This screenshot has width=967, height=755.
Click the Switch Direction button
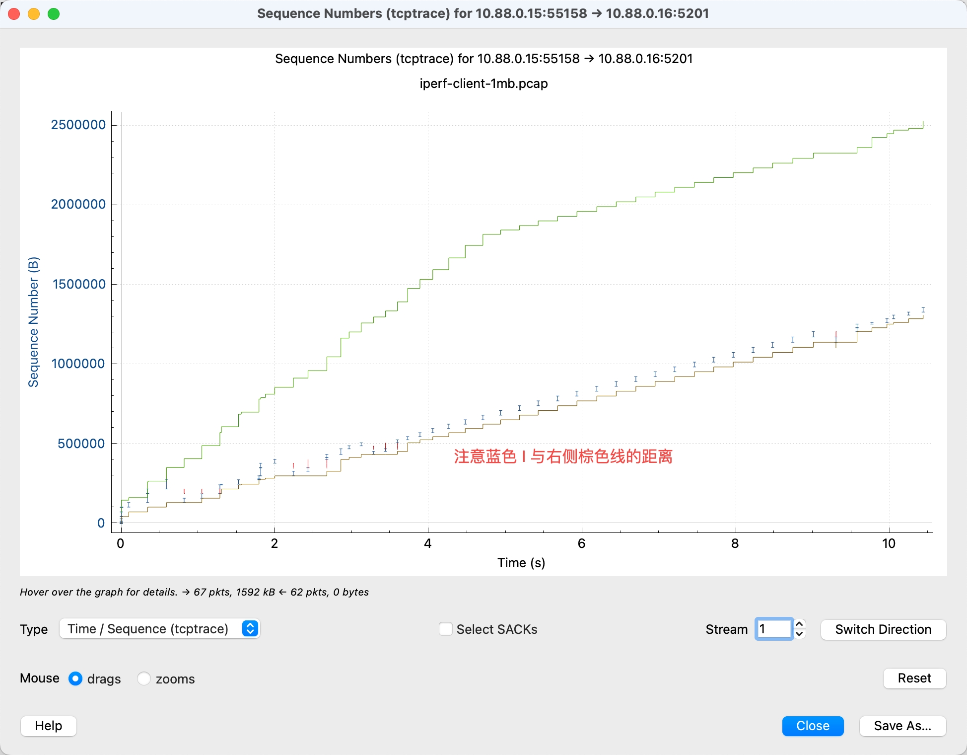(x=883, y=629)
